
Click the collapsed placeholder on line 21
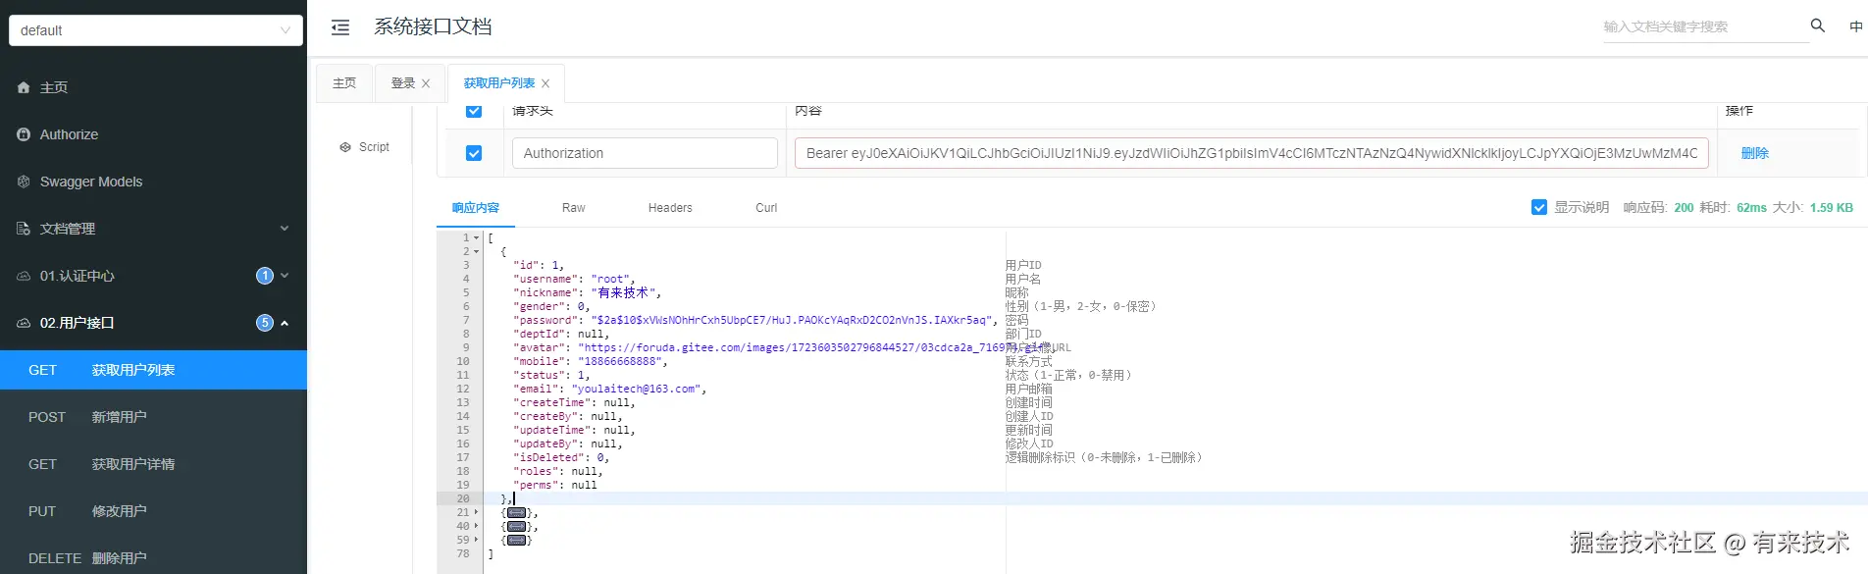click(516, 512)
